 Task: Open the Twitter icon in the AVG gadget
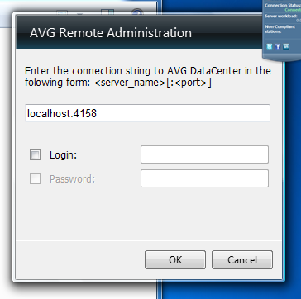coord(270,46)
